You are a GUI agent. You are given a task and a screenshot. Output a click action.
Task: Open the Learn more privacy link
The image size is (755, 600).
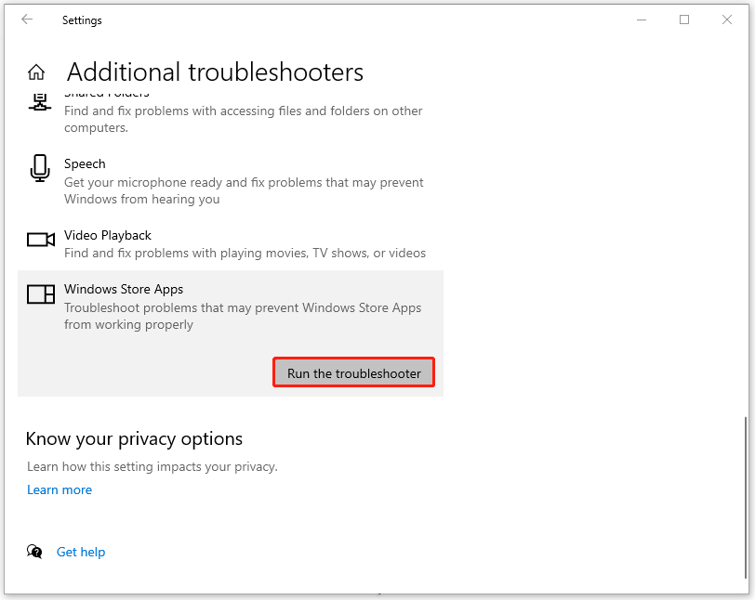coord(60,489)
